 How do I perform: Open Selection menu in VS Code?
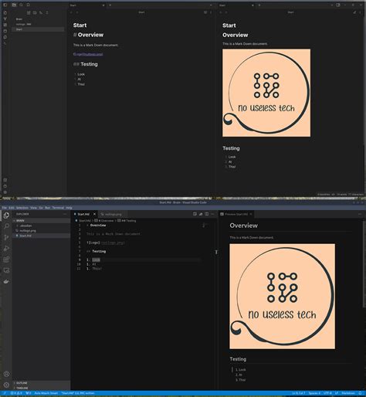(x=22, y=208)
